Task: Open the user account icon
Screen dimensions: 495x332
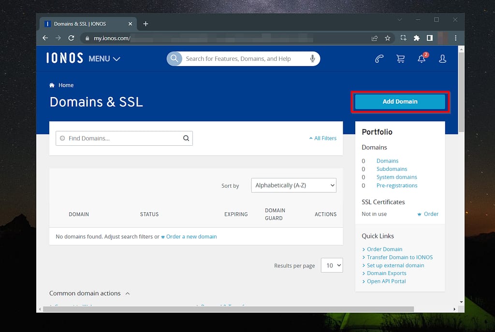Action: (x=442, y=58)
